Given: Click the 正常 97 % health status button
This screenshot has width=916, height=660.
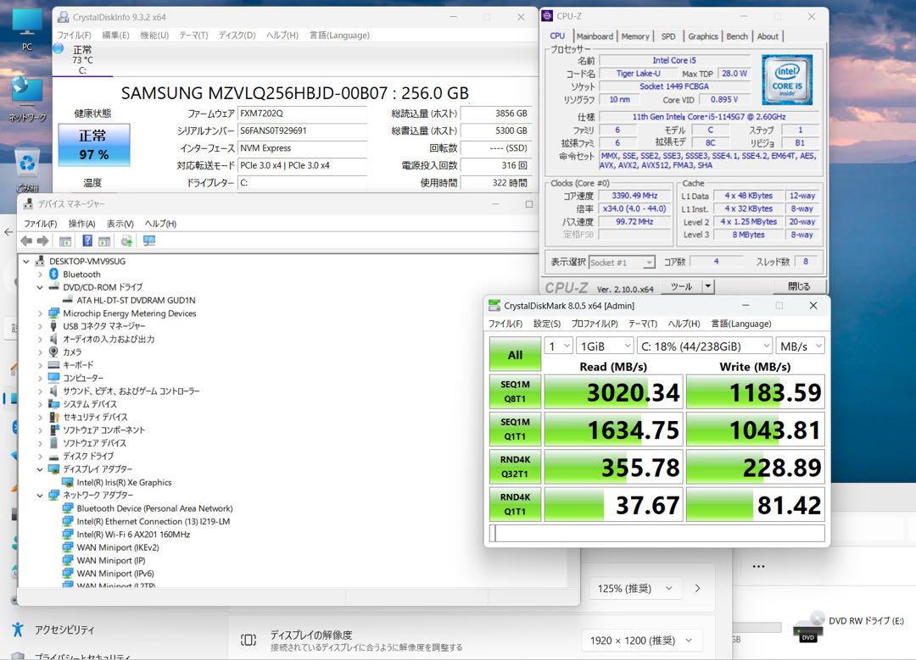Looking at the screenshot, I should click(93, 145).
